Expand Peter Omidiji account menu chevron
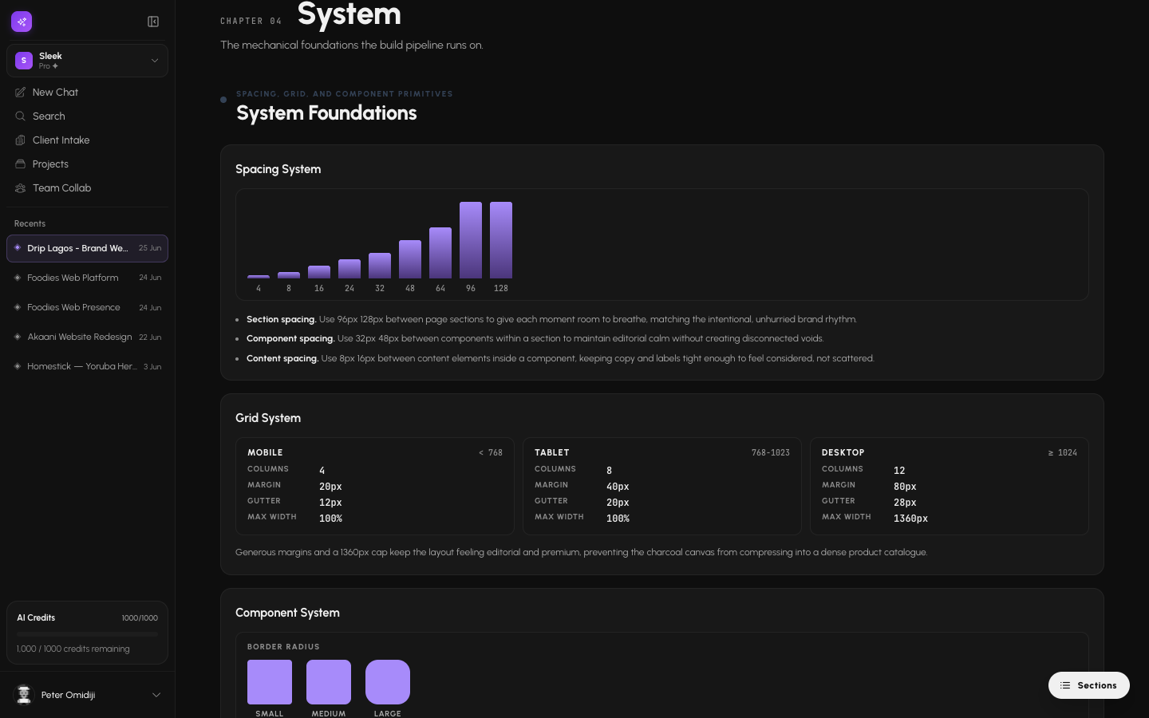Screen dimensions: 1149x718 pos(156,695)
